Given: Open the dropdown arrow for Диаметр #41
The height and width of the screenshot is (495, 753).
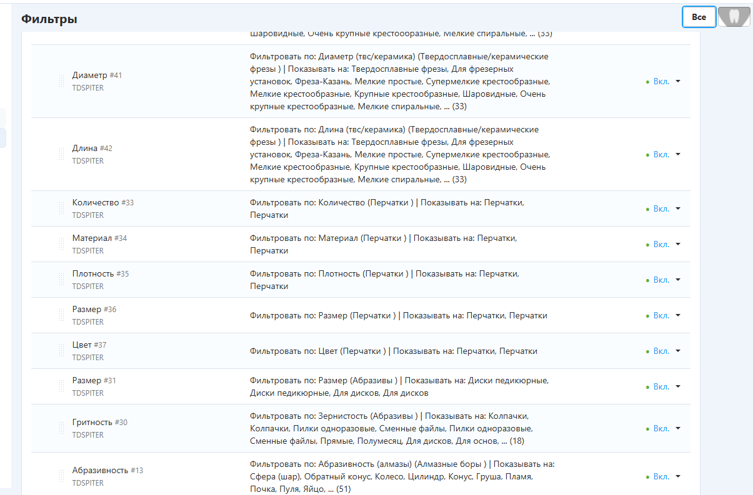Looking at the screenshot, I should pos(678,82).
